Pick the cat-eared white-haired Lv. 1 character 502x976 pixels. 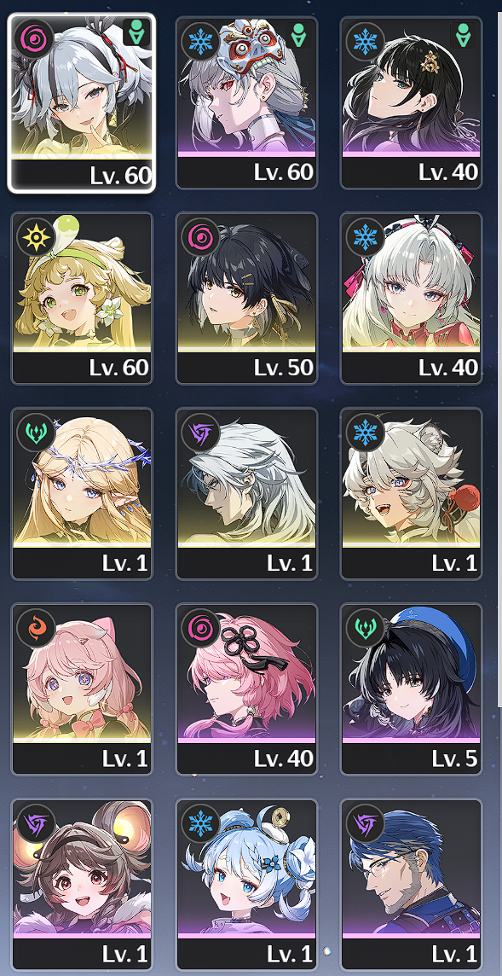pyautogui.click(x=411, y=494)
